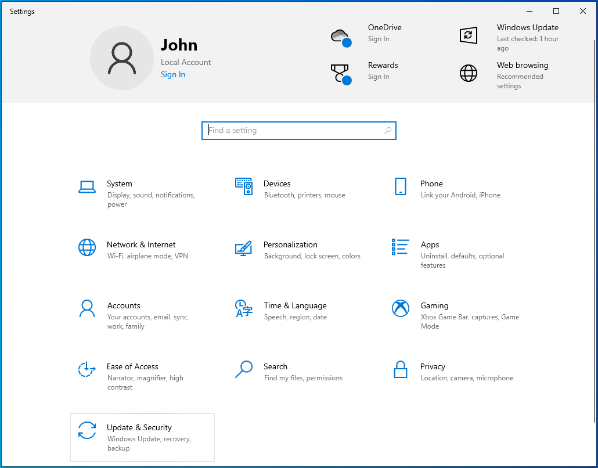Select the Phone icon
This screenshot has height=468, width=598.
pyautogui.click(x=401, y=186)
